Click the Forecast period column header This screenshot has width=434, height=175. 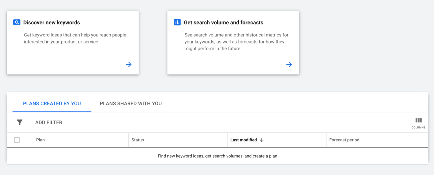[344, 140]
